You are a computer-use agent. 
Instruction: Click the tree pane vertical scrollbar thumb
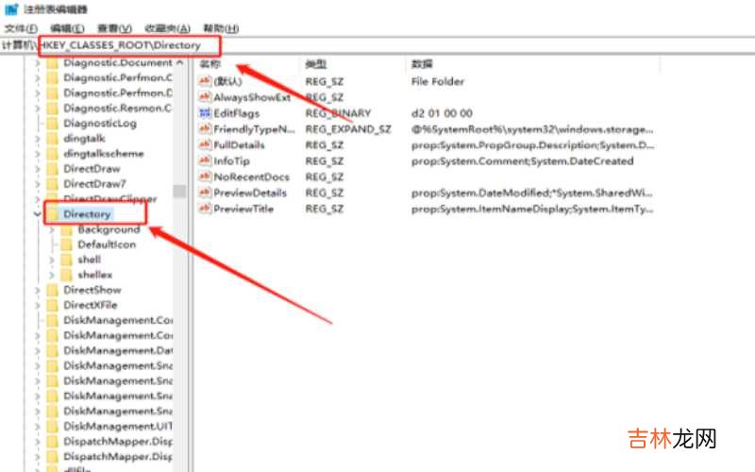click(x=179, y=192)
